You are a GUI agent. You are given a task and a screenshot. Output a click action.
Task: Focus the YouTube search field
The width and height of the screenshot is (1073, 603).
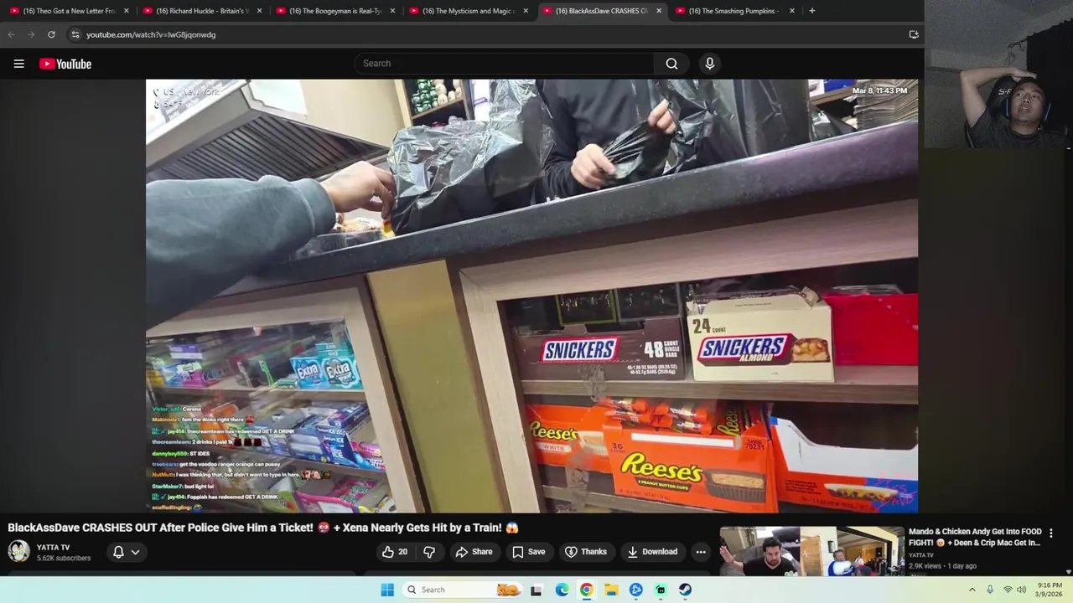click(x=504, y=64)
